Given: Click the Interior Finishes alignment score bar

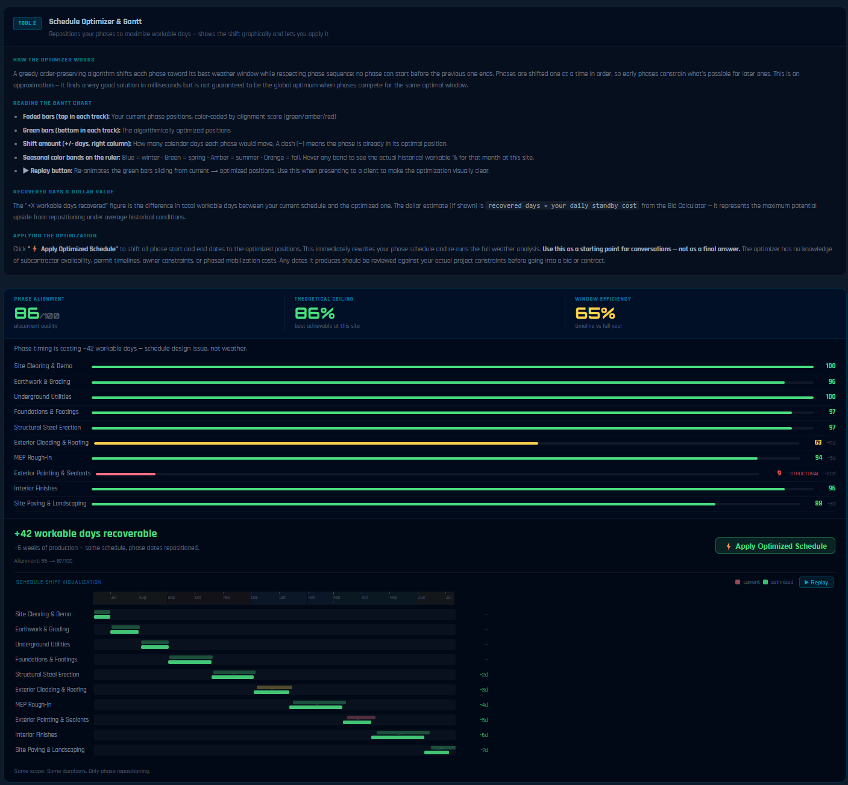Looking at the screenshot, I should coord(438,489).
